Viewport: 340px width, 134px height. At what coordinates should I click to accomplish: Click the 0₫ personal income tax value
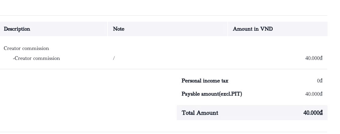pyautogui.click(x=320, y=81)
